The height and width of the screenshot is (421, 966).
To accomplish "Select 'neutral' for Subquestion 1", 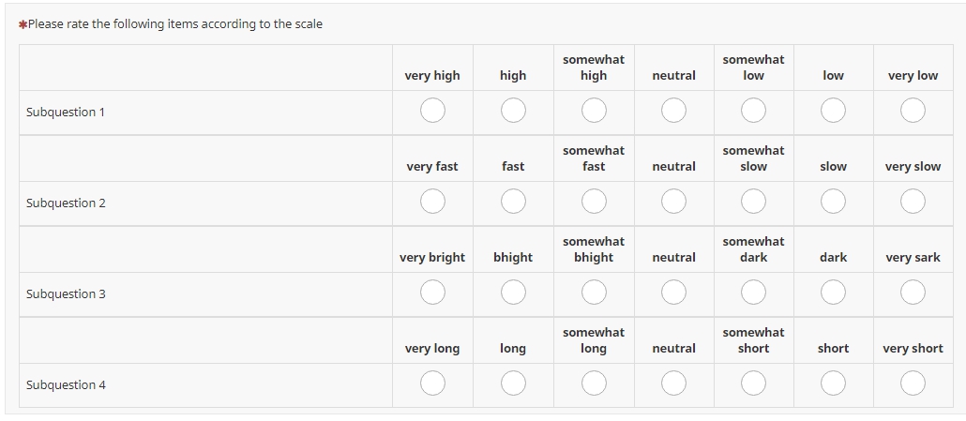I will point(673,111).
